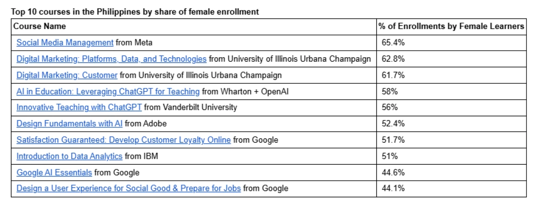Visit the Google AI Essentials link
The width and height of the screenshot is (538, 206).
click(x=54, y=172)
